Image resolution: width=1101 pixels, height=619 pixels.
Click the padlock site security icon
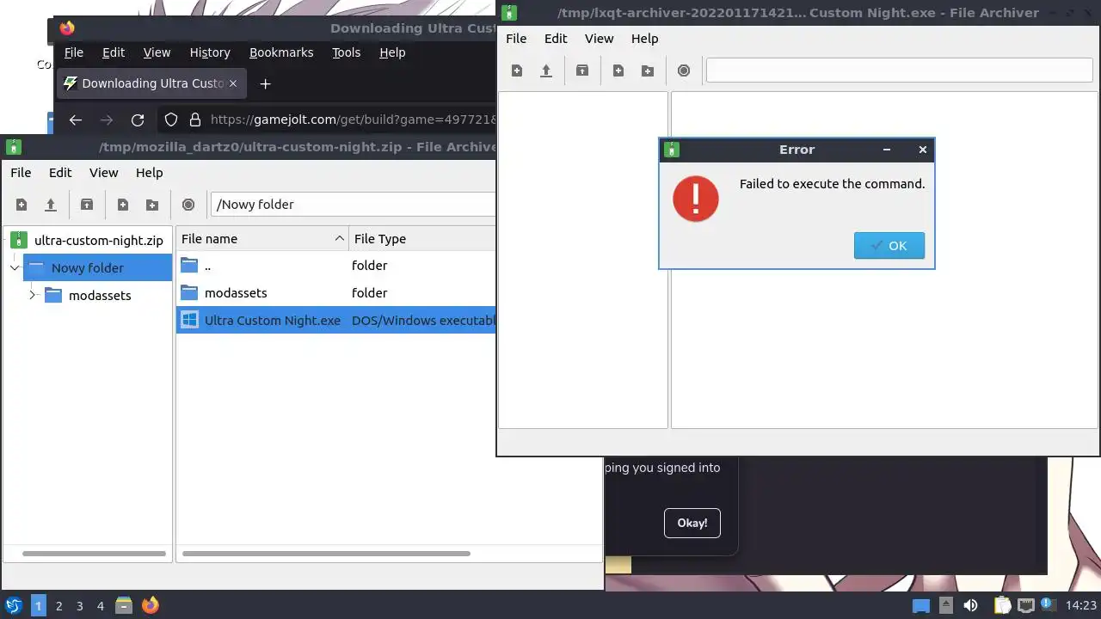pyautogui.click(x=195, y=120)
